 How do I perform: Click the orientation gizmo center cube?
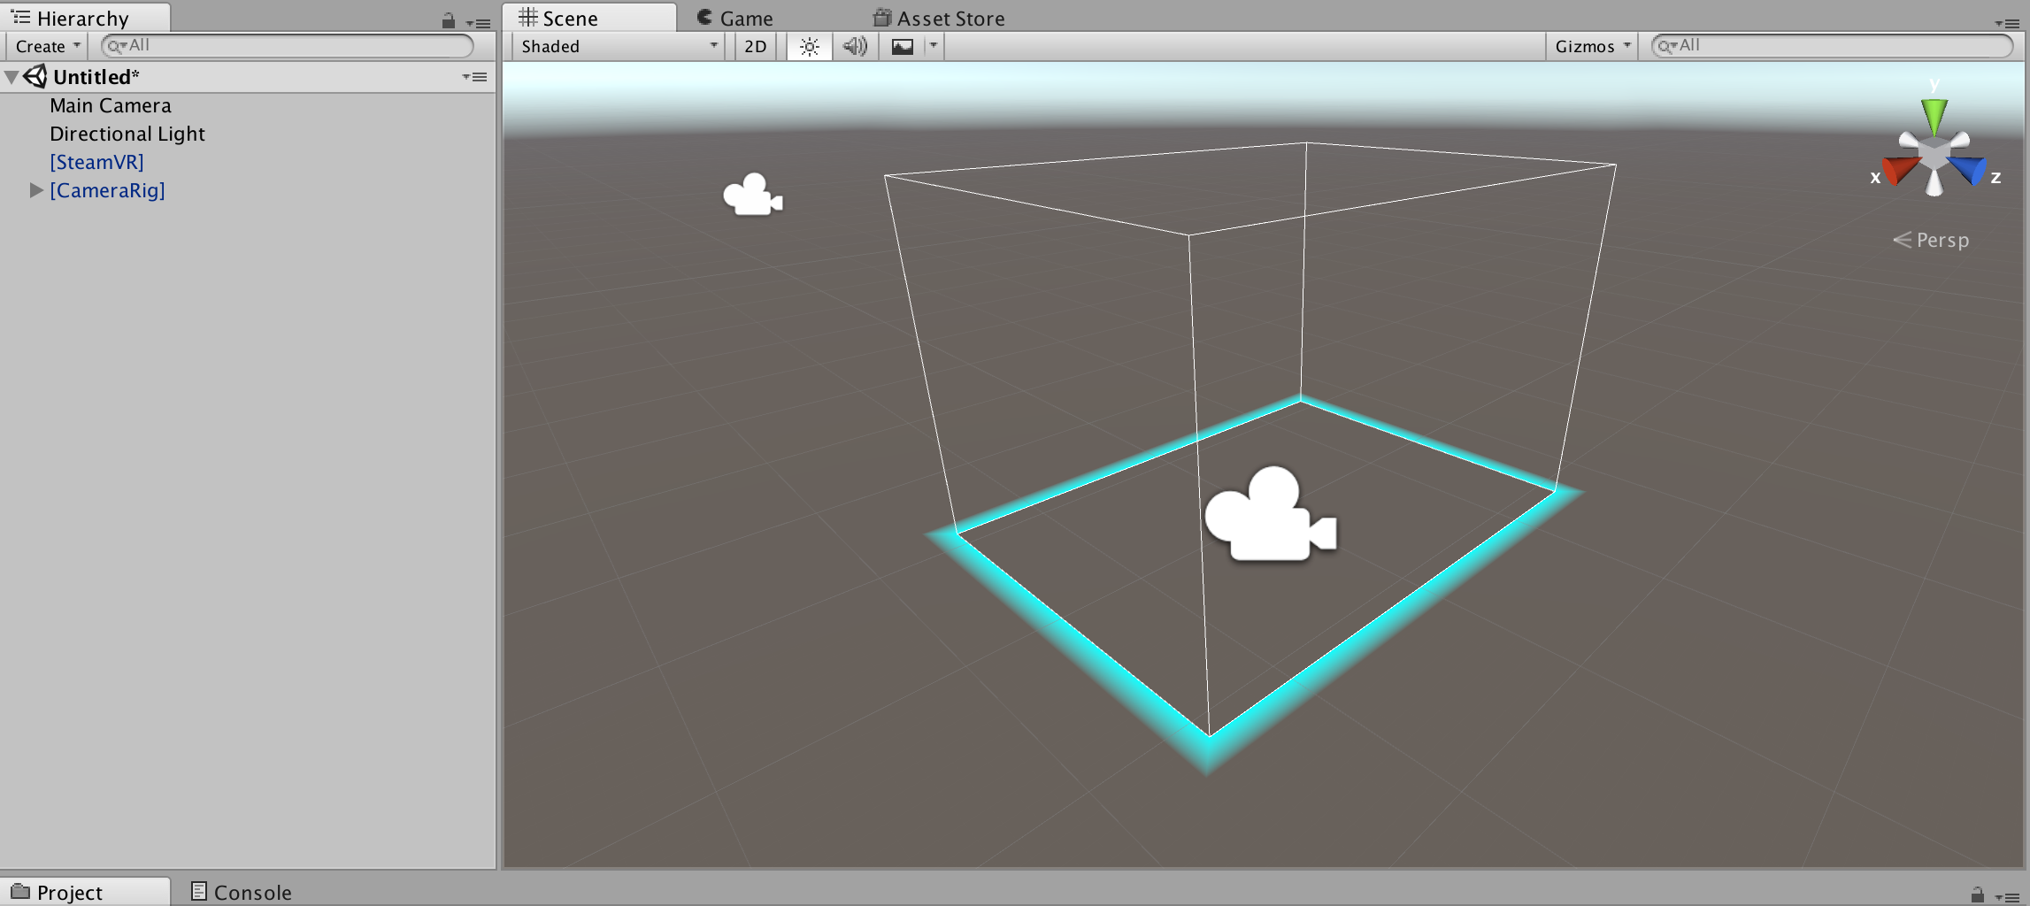pyautogui.click(x=1934, y=155)
